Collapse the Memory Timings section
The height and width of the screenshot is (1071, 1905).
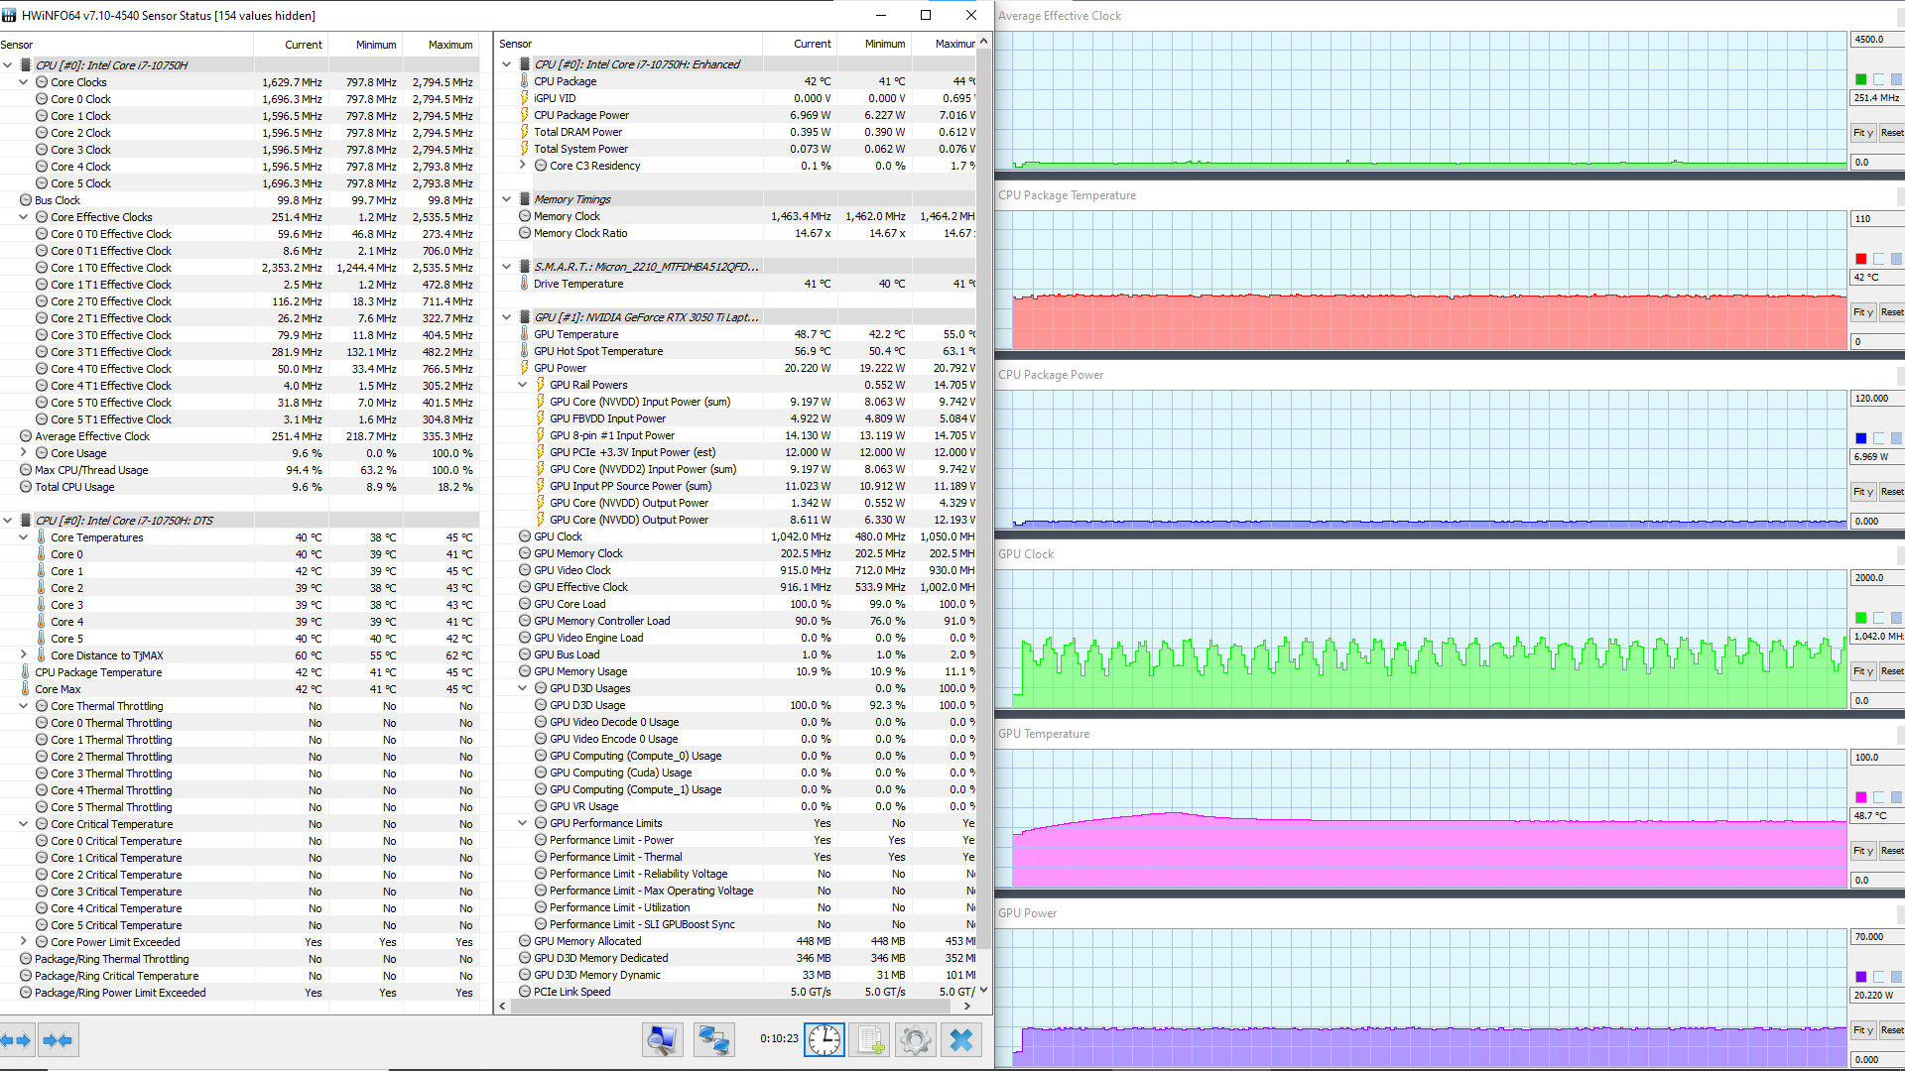tap(506, 199)
